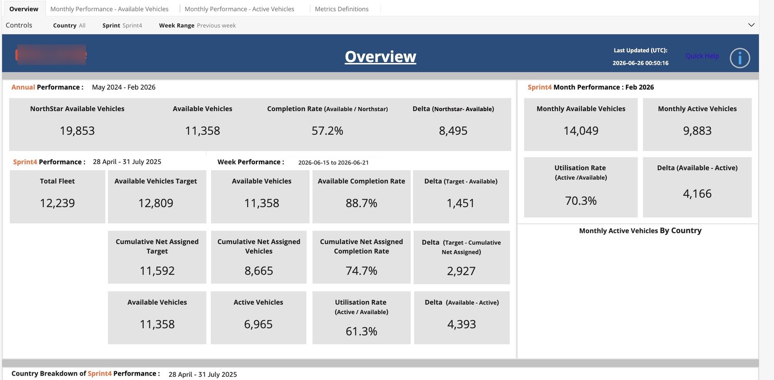The image size is (774, 380).
Task: Select the Completion Rate value 57.2%
Action: [327, 131]
